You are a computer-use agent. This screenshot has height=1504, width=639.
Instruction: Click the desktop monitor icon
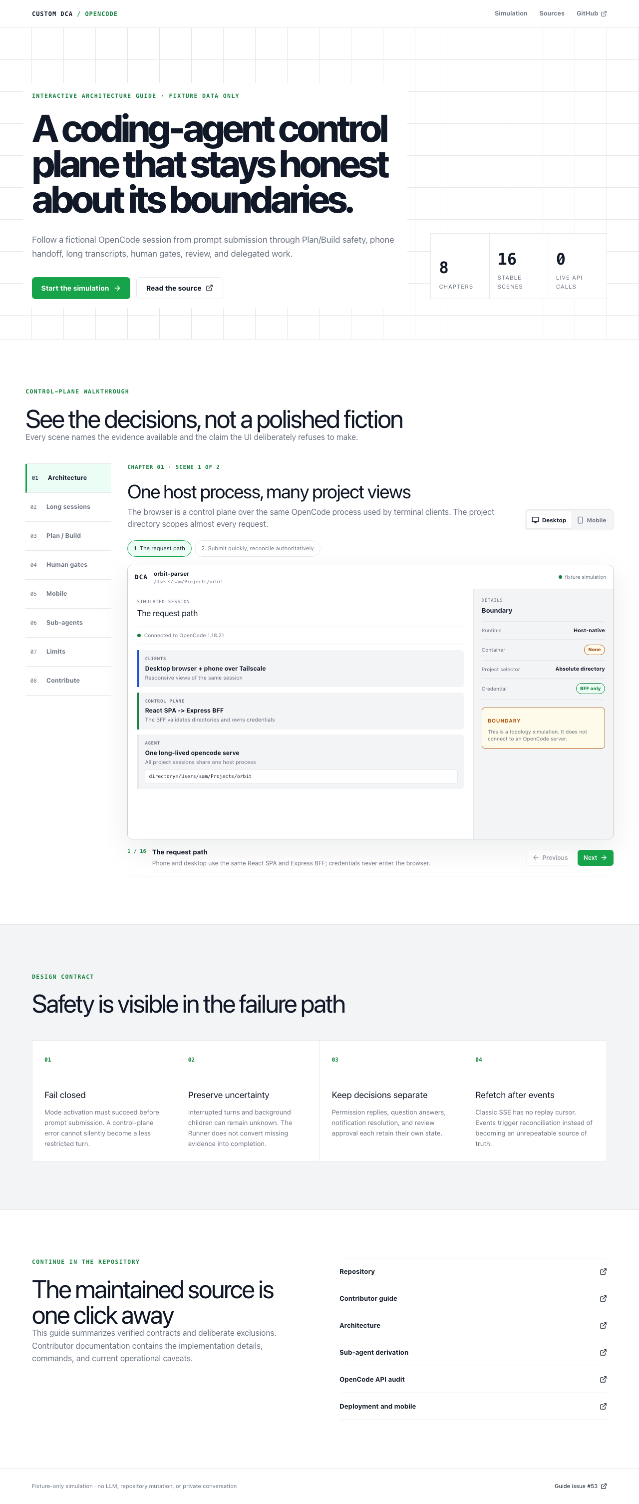(535, 520)
